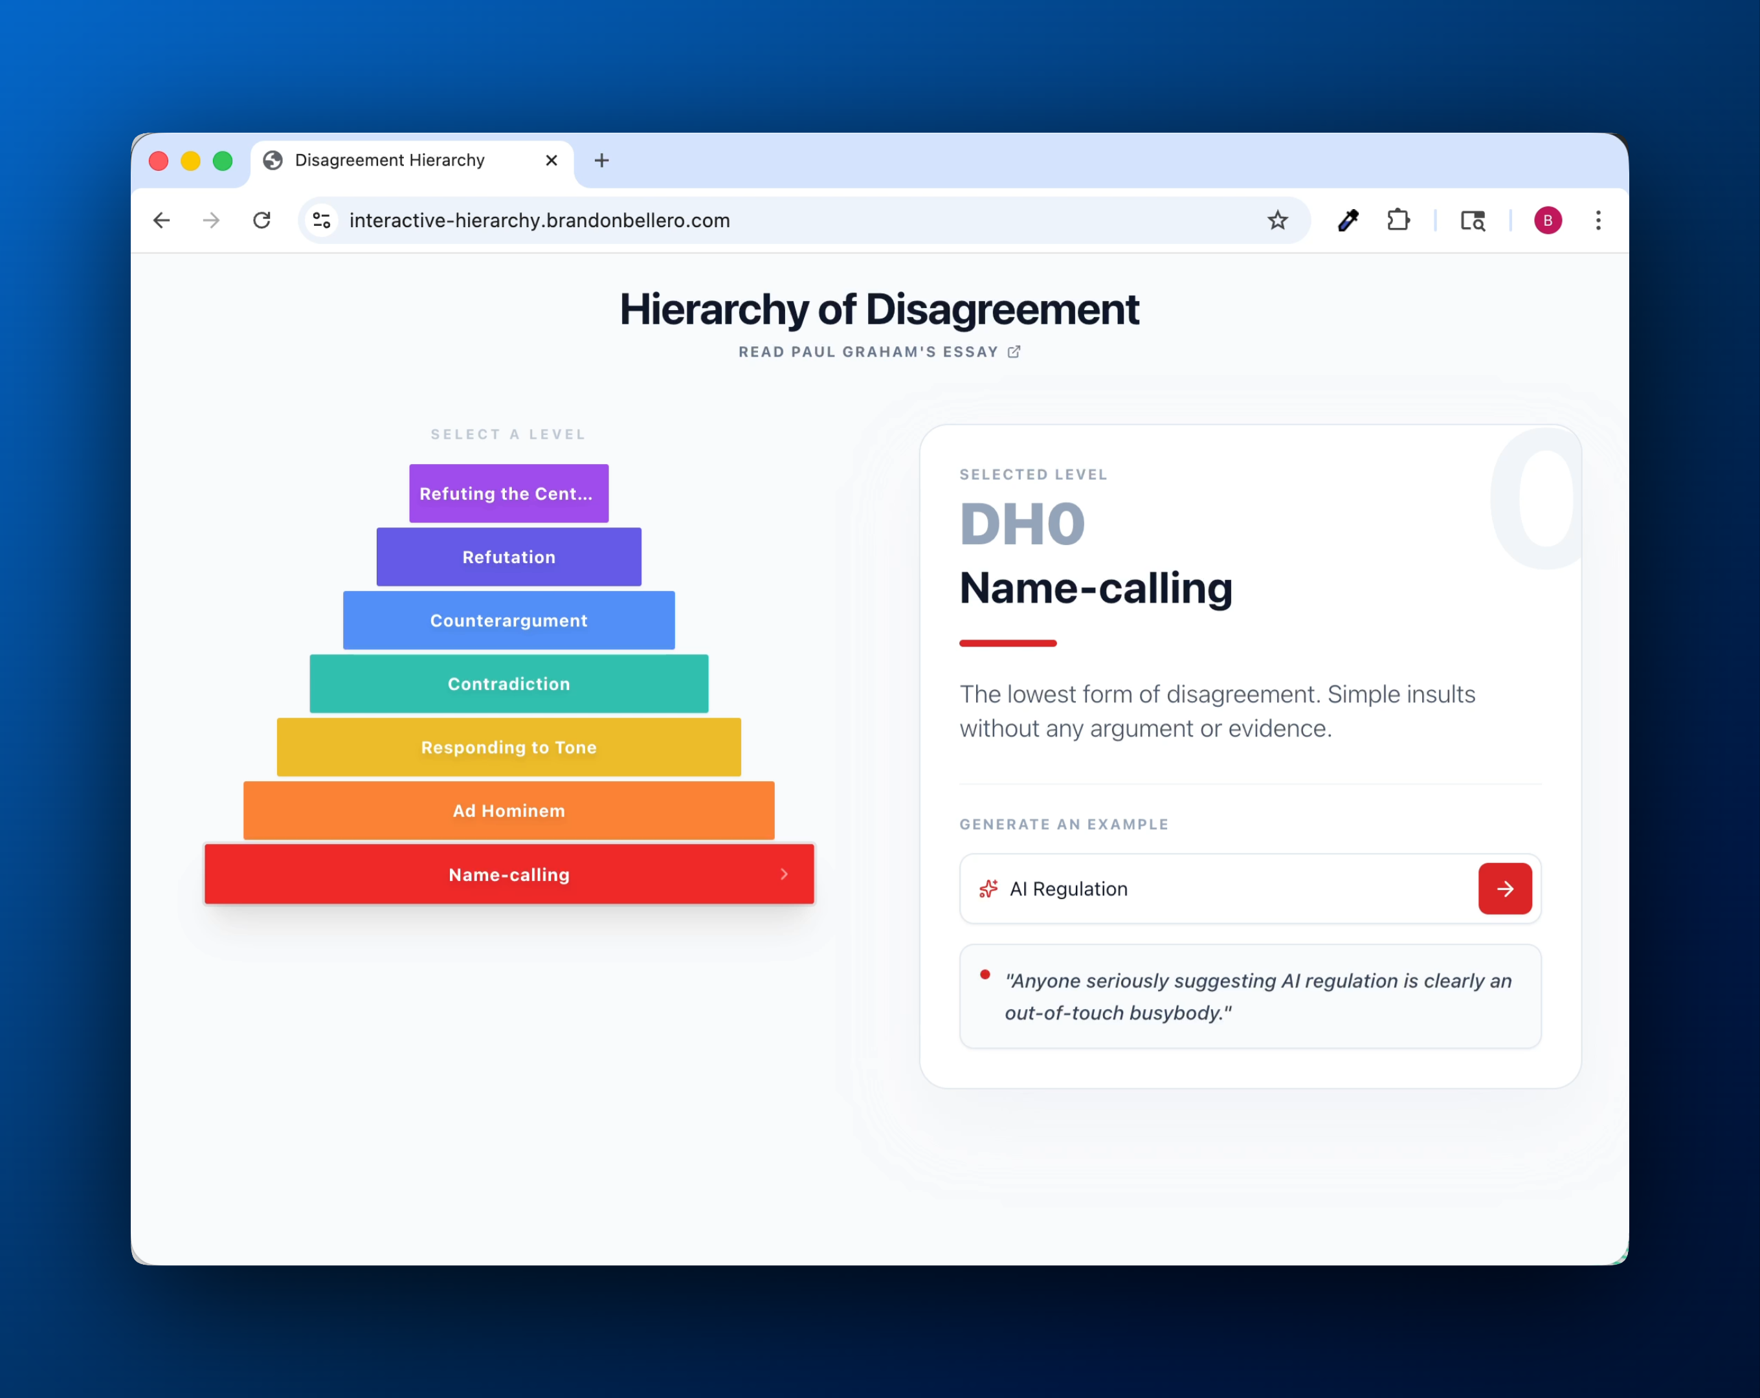Expand the Name-calling bar via its chevron
The width and height of the screenshot is (1760, 1398).
[785, 874]
